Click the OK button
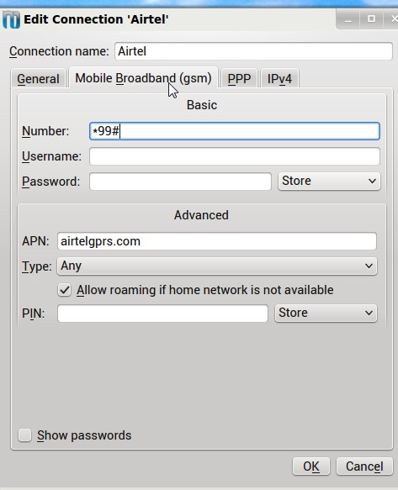This screenshot has width=398, height=490. [311, 466]
